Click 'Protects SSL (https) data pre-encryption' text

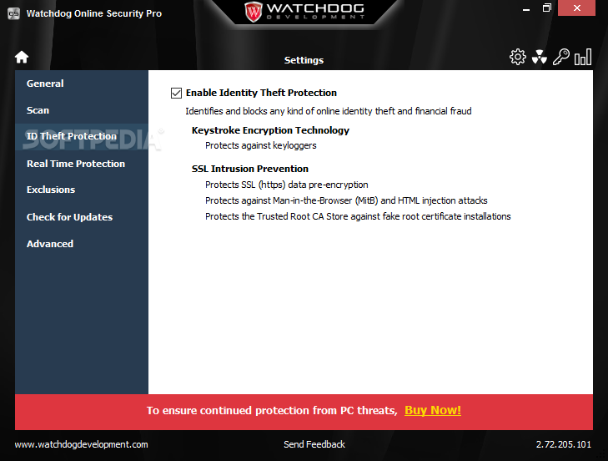click(x=287, y=185)
